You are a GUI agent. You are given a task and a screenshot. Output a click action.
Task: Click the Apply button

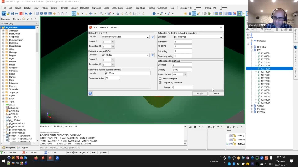tap(200, 93)
